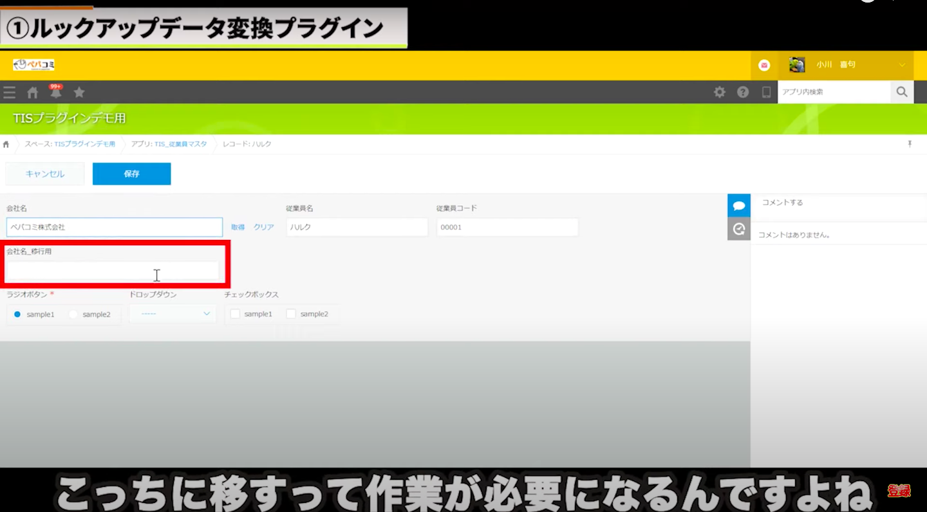Open settings gear icon
This screenshot has width=927, height=512.
coord(720,92)
